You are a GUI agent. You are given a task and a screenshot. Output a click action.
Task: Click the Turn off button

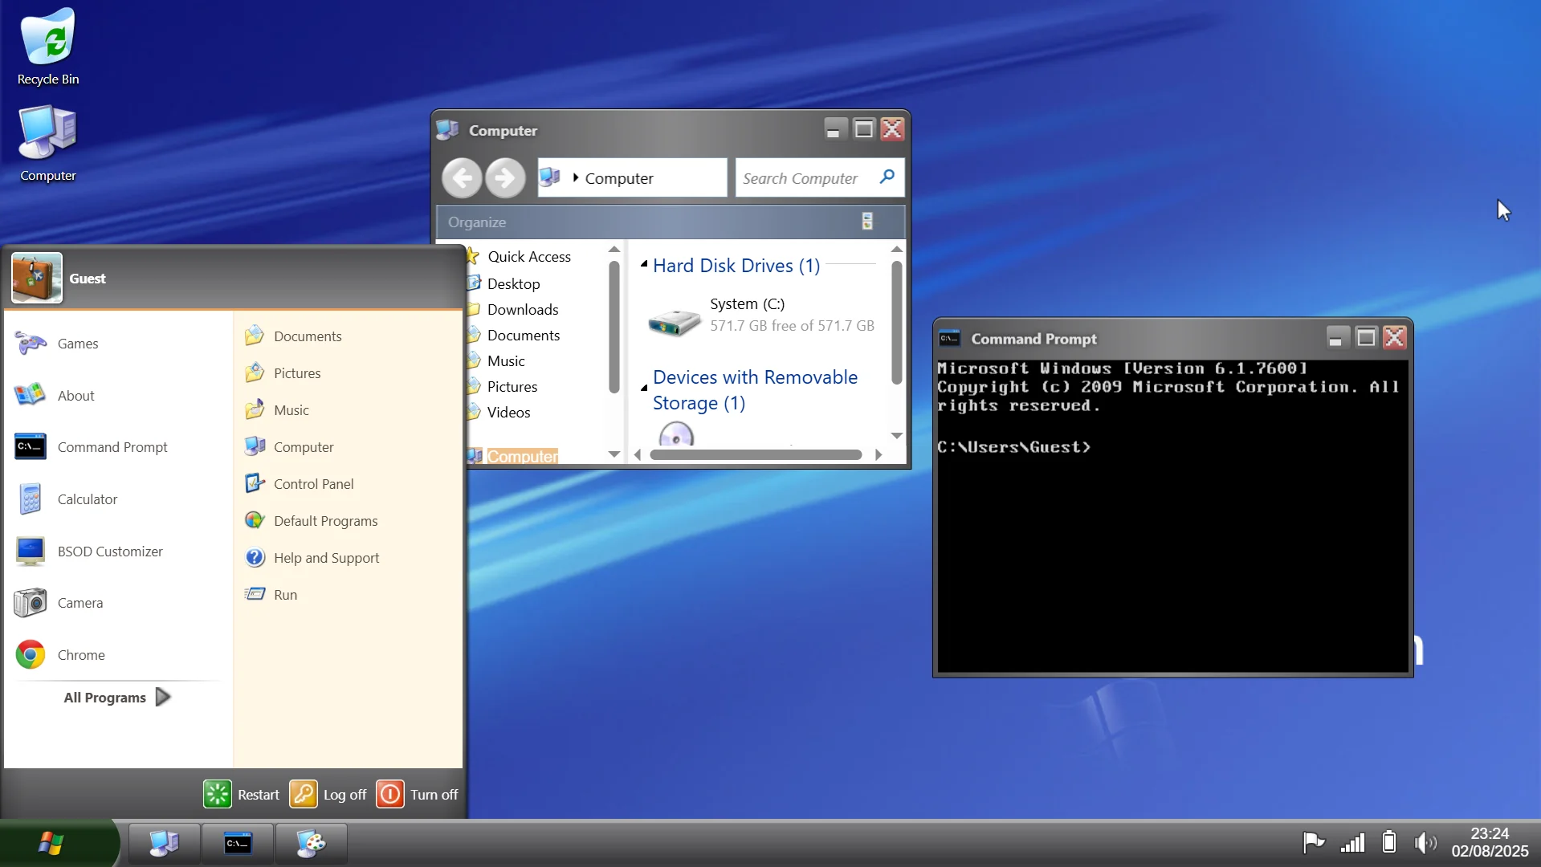417,793
